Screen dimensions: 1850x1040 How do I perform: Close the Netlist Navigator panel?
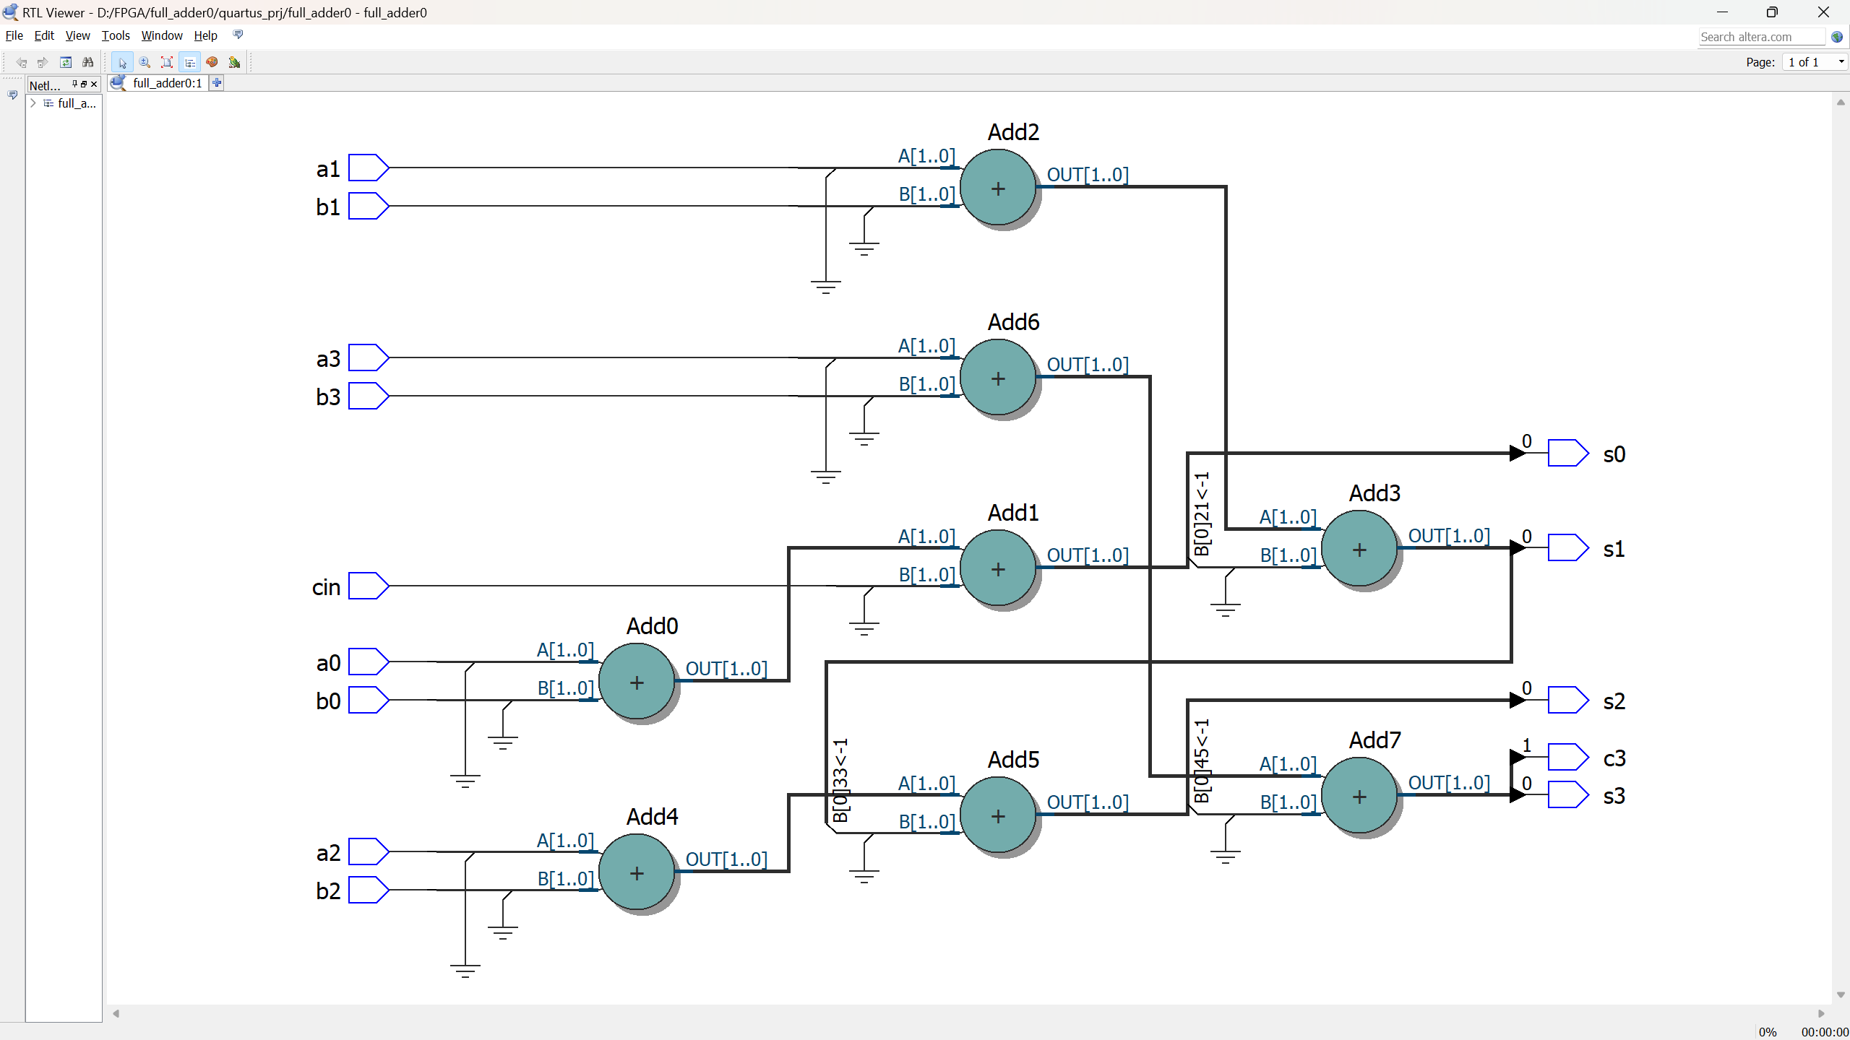[x=94, y=84]
